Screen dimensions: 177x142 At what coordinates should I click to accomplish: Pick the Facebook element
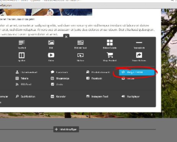tap(94, 78)
